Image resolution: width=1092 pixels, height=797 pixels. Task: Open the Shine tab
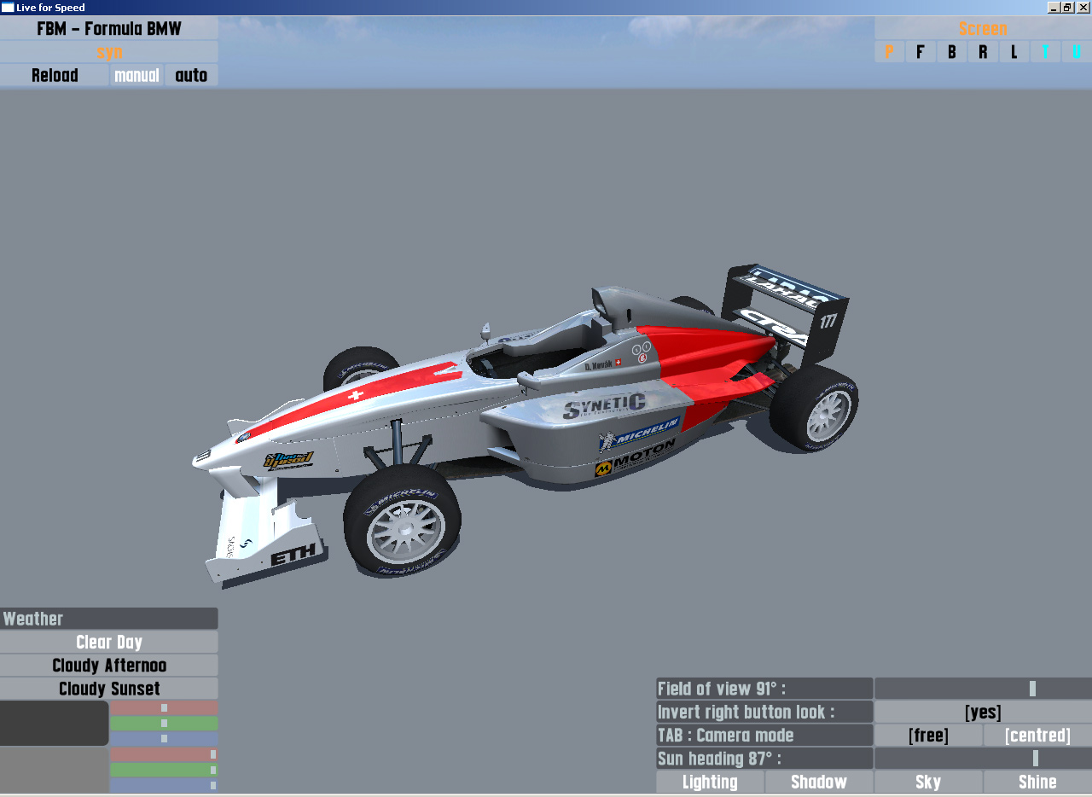point(1037,782)
